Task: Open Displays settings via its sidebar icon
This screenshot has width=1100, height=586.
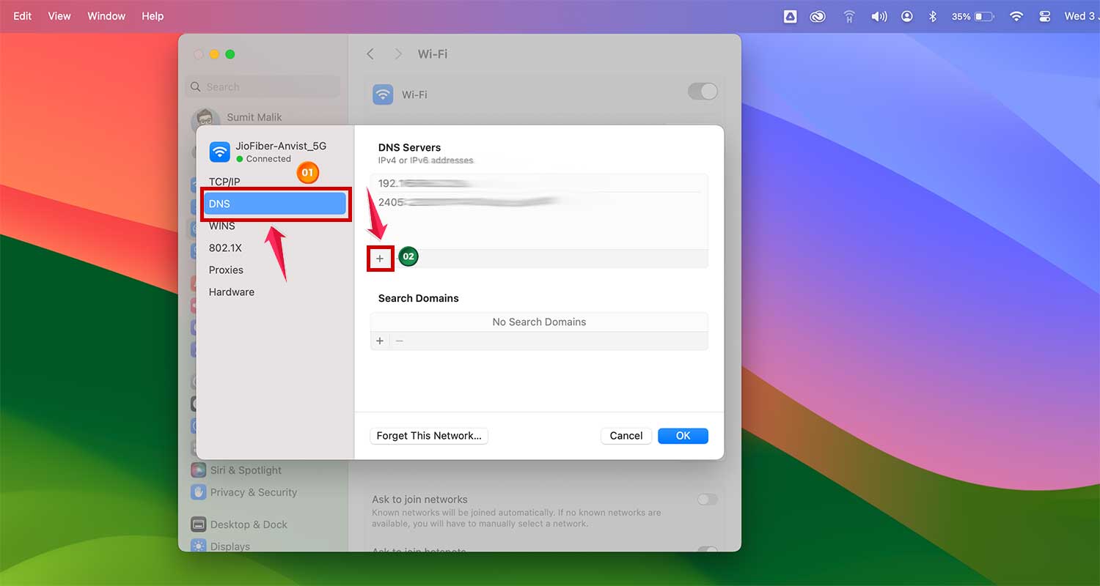Action: pos(199,546)
